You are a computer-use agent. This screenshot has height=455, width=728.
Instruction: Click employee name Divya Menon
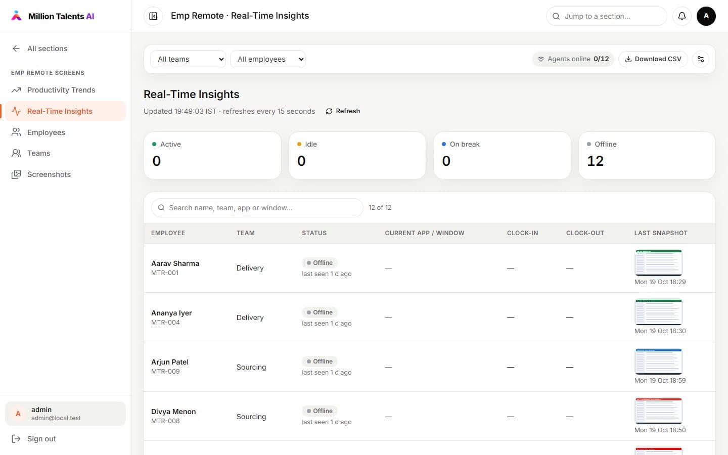point(173,412)
